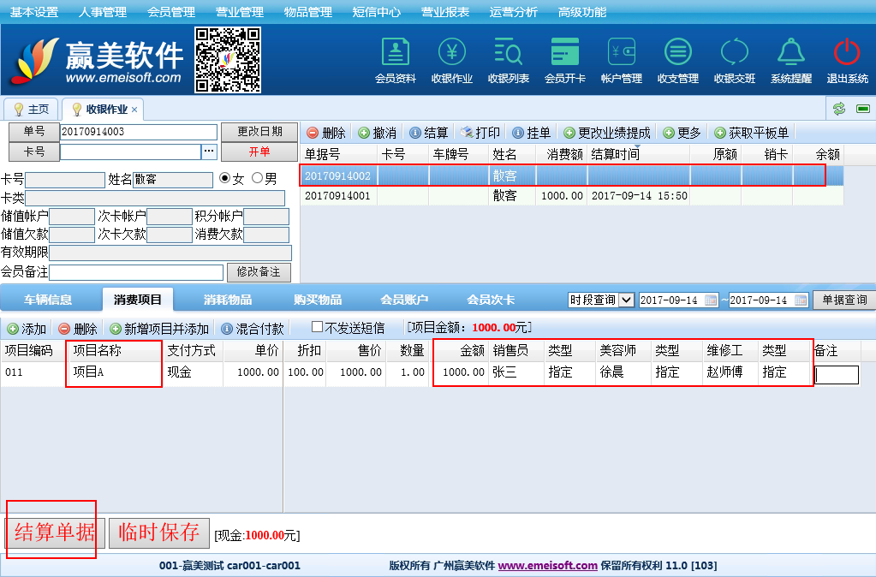Select receipt row 20170914001
The height and width of the screenshot is (577, 876).
337,195
